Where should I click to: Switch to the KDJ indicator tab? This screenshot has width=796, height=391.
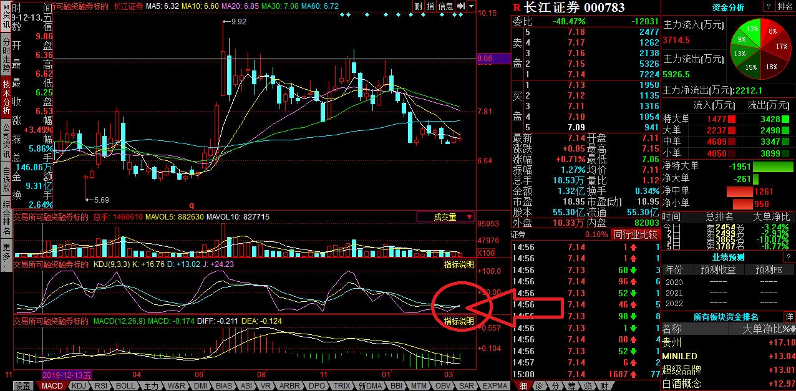[x=79, y=386]
